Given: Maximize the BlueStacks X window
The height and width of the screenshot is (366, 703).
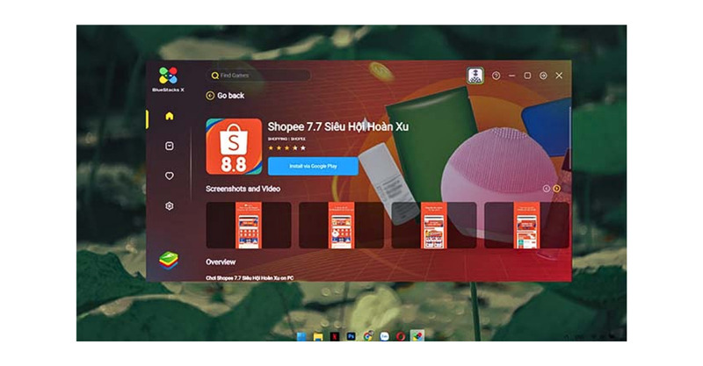Looking at the screenshot, I should 527,75.
